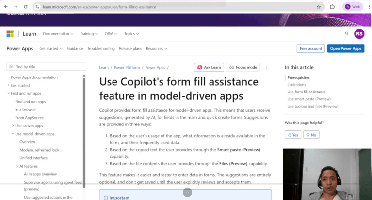Image resolution: width=372 pixels, height=200 pixels.
Task: Click the address bar URL
Action: pyautogui.click(x=99, y=7)
